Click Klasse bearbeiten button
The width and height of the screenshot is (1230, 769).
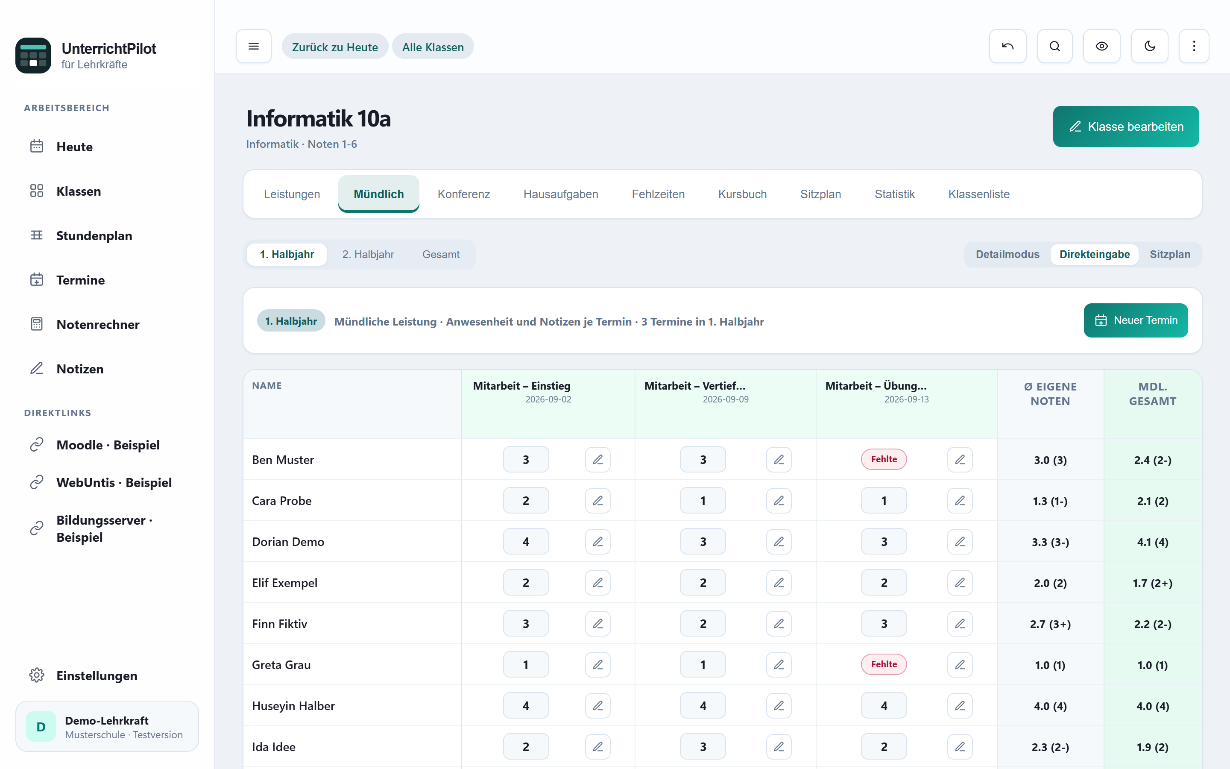[1126, 126]
